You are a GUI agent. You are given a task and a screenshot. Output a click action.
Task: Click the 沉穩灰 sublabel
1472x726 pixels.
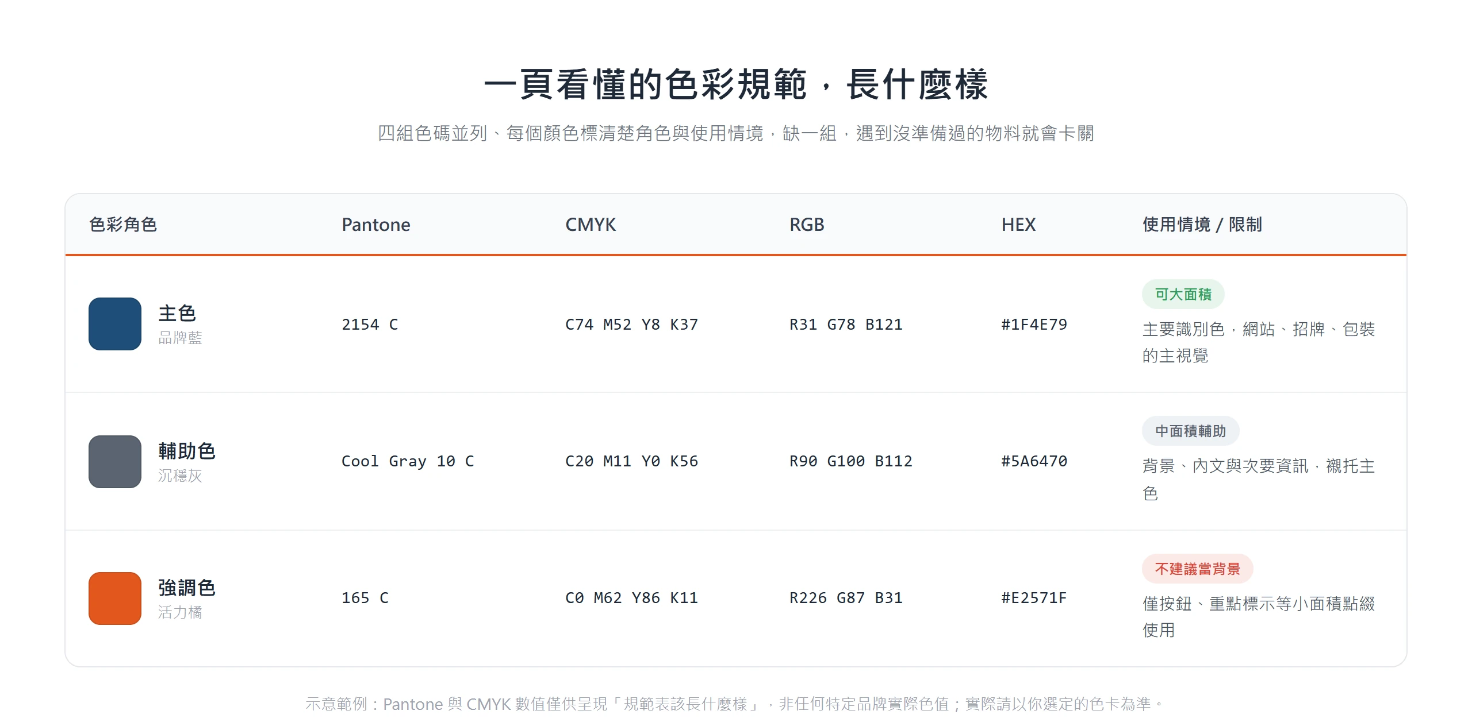click(x=180, y=476)
